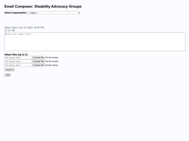Open the Select Organization dropdown
This screenshot has height=141, width=189.
point(54,13)
